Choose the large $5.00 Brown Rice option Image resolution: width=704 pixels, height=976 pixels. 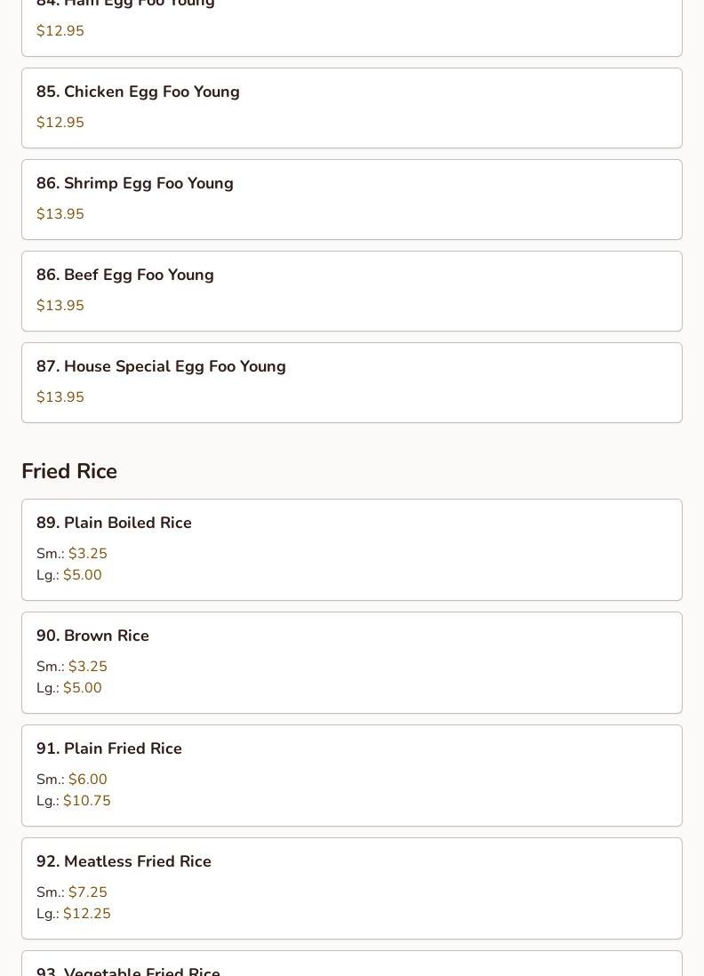(83, 688)
